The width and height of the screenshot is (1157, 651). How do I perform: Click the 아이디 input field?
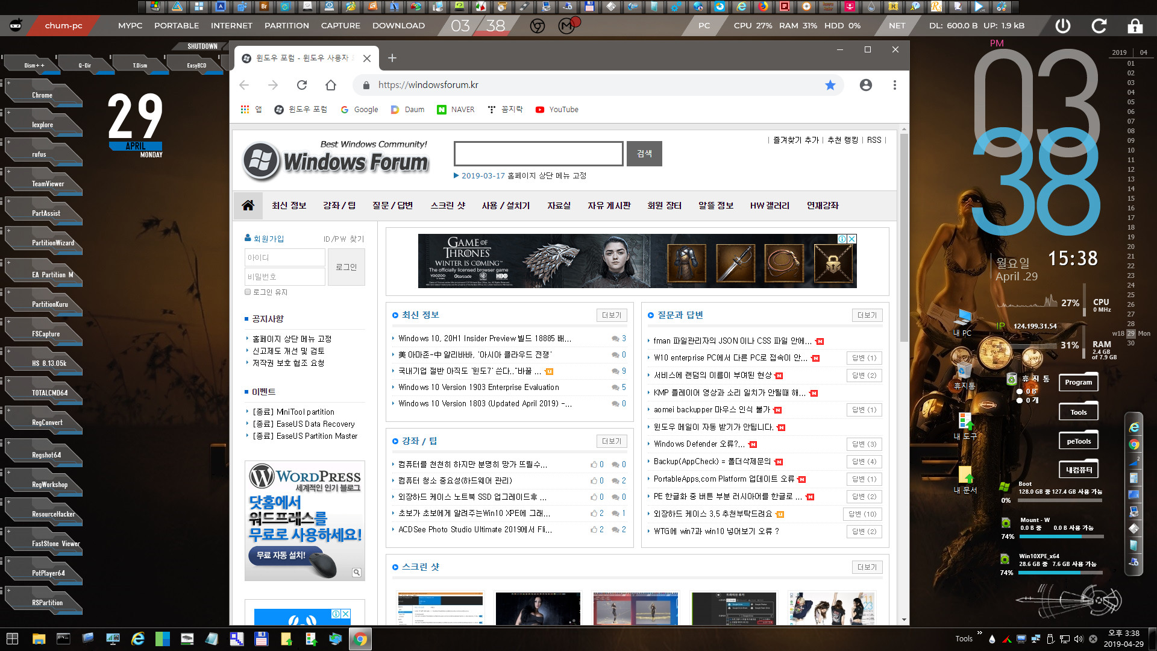tap(285, 257)
